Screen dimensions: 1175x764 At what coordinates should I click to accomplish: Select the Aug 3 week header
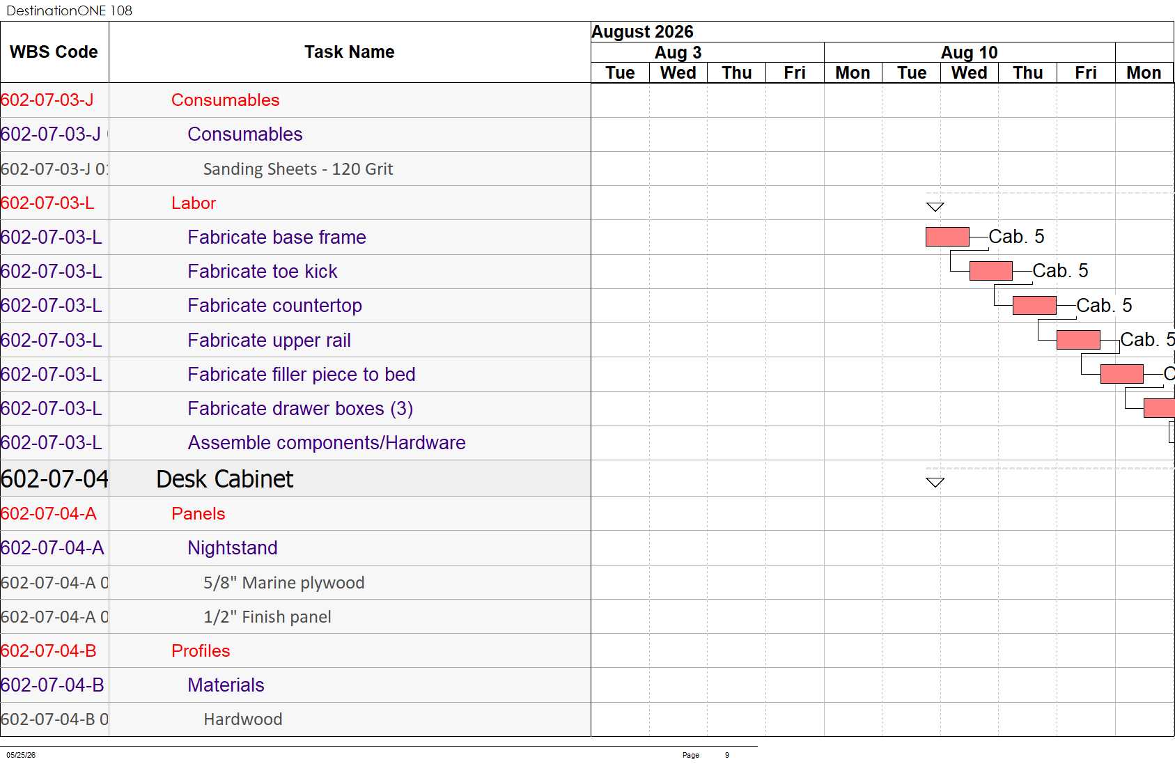(678, 53)
